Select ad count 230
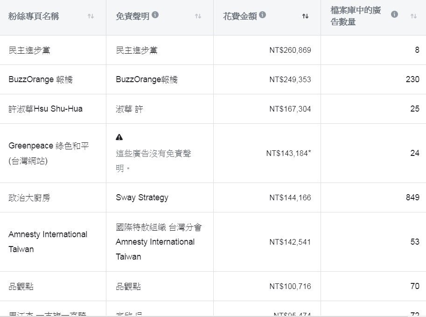 click(x=412, y=79)
